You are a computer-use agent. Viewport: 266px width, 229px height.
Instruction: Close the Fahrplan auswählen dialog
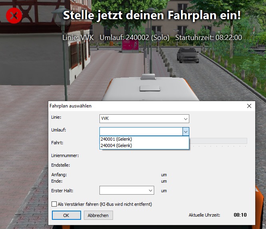249,106
